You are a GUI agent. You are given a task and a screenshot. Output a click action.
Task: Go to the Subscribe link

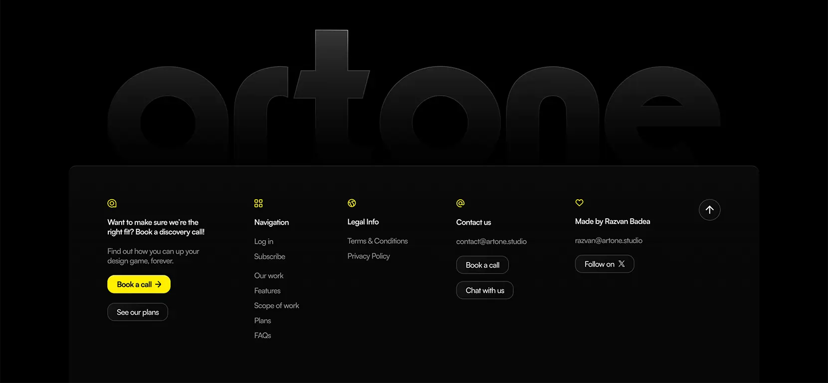point(270,256)
